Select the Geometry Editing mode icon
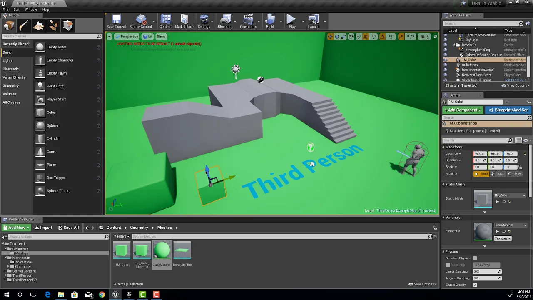Screen dimensions: 533x300 (x=68, y=26)
